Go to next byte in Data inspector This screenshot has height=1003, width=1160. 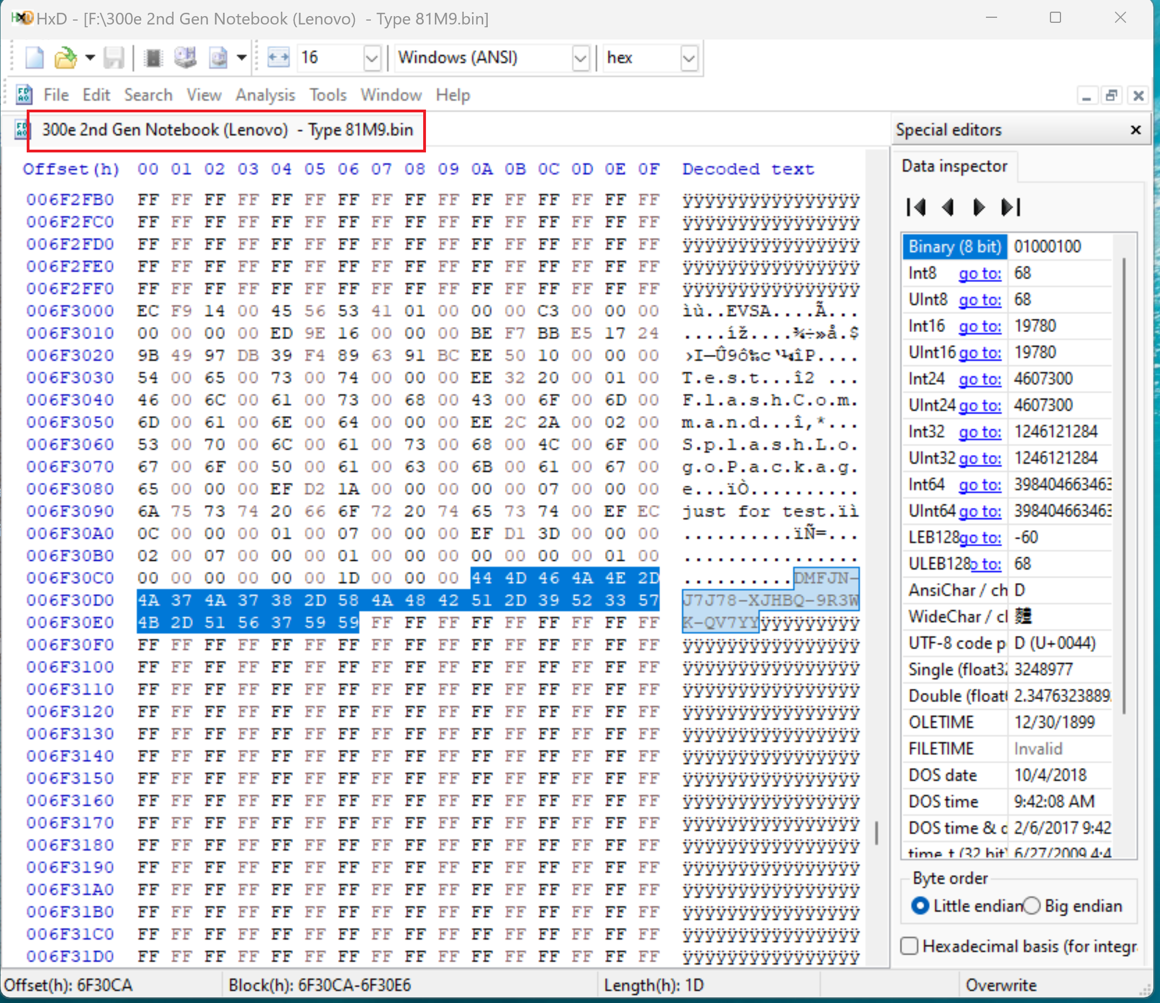[x=979, y=207]
